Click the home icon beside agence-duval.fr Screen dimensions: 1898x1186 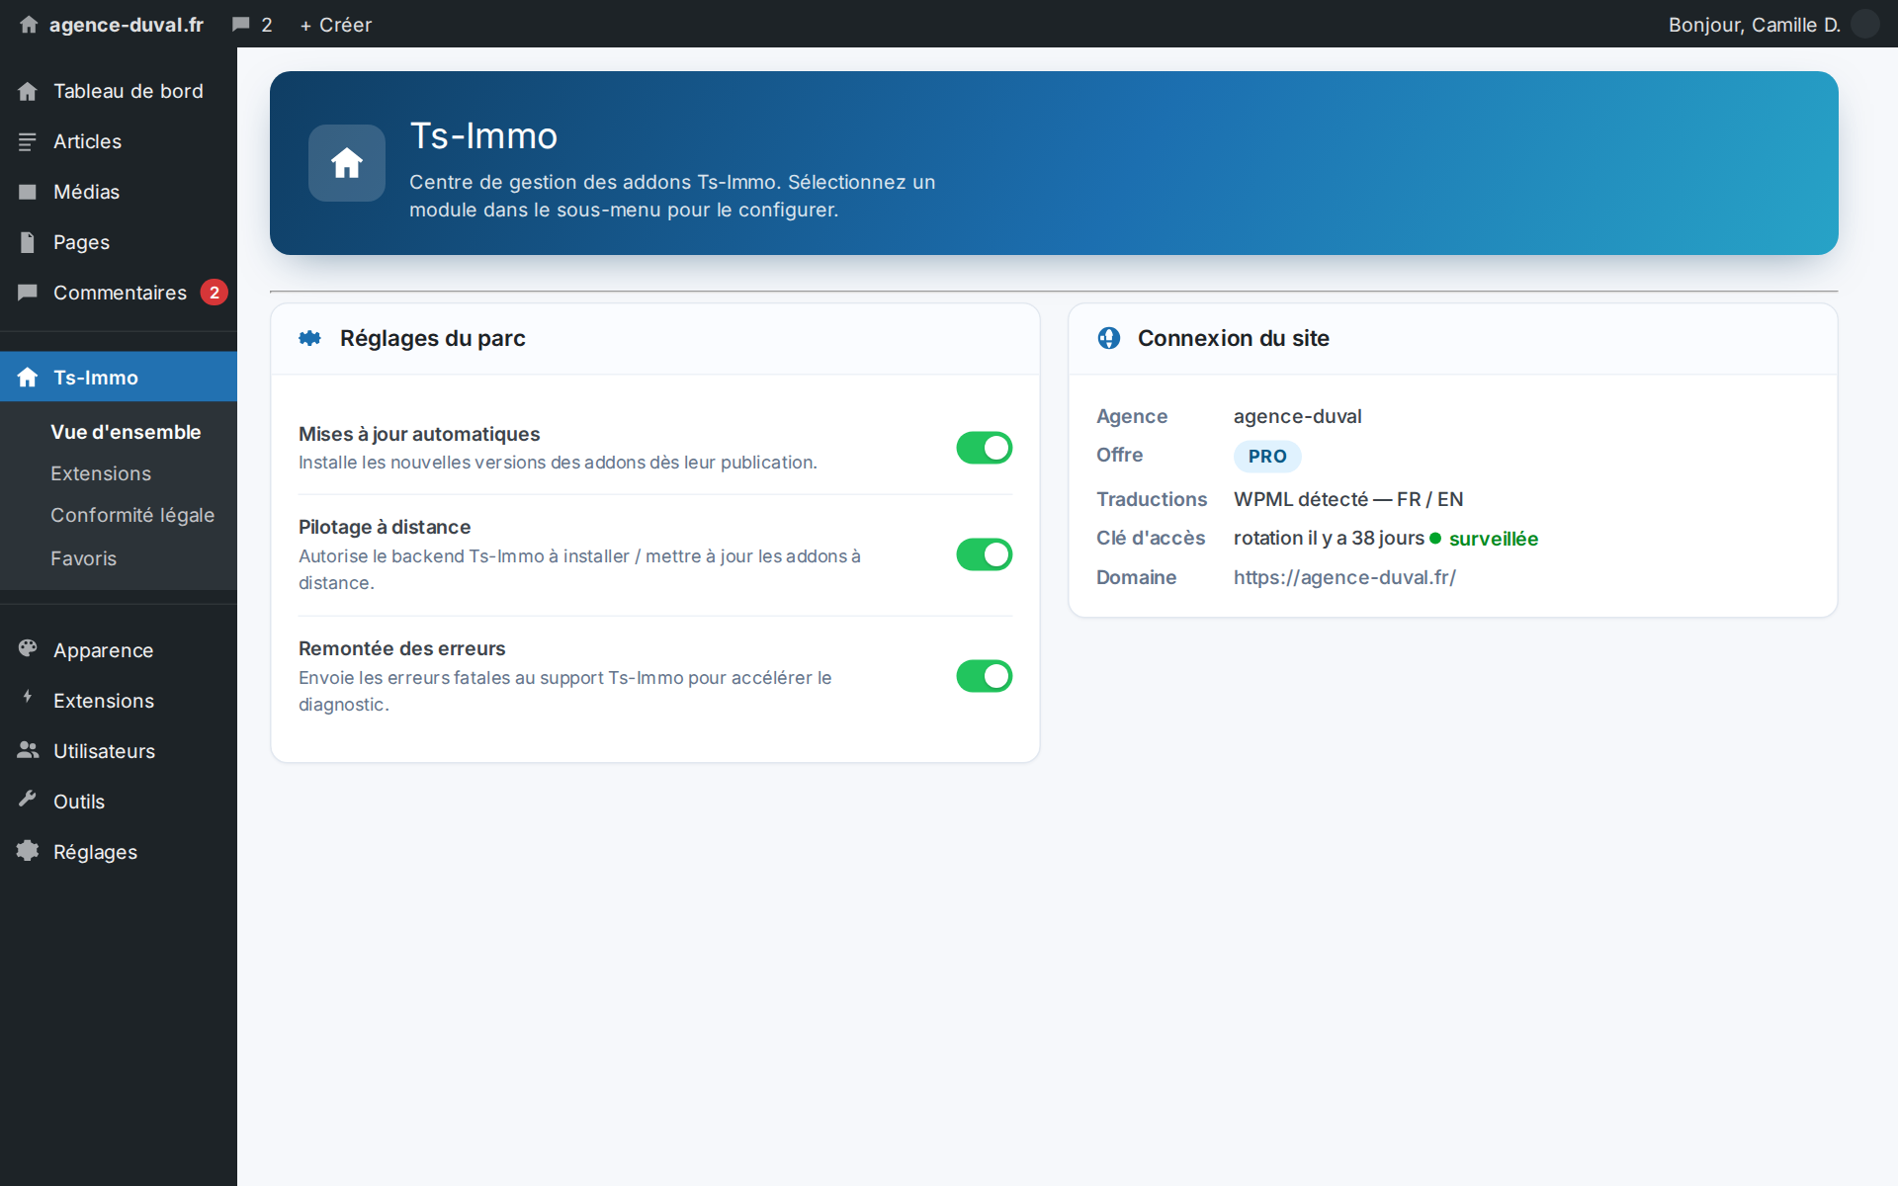coord(29,25)
